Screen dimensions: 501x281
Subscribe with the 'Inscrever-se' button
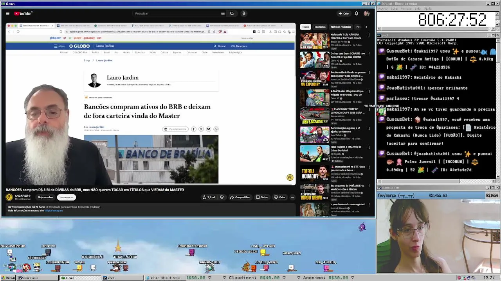[x=66, y=197]
